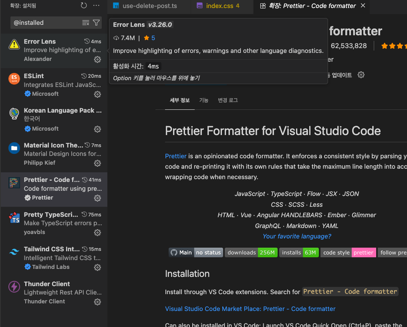Open the extensions panel more actions menu
407x327 pixels.
[x=96, y=6]
